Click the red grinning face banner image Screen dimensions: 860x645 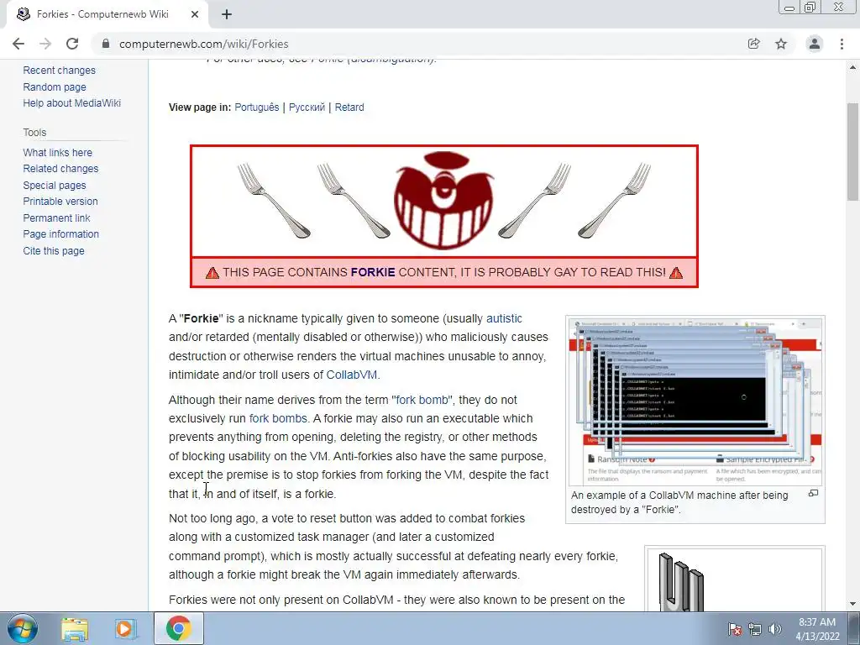(x=443, y=201)
